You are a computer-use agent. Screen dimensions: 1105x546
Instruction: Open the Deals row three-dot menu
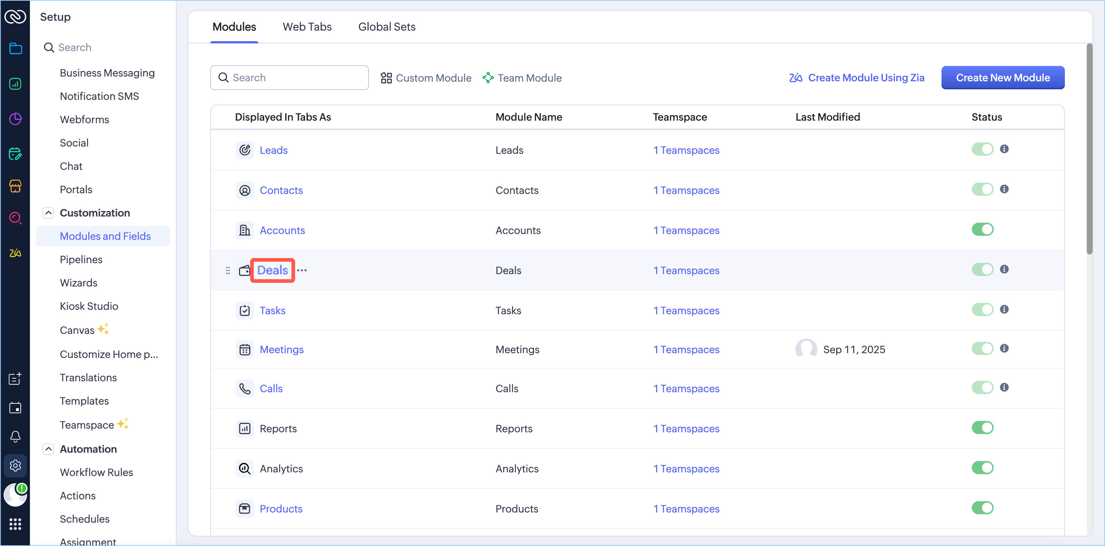(x=302, y=270)
